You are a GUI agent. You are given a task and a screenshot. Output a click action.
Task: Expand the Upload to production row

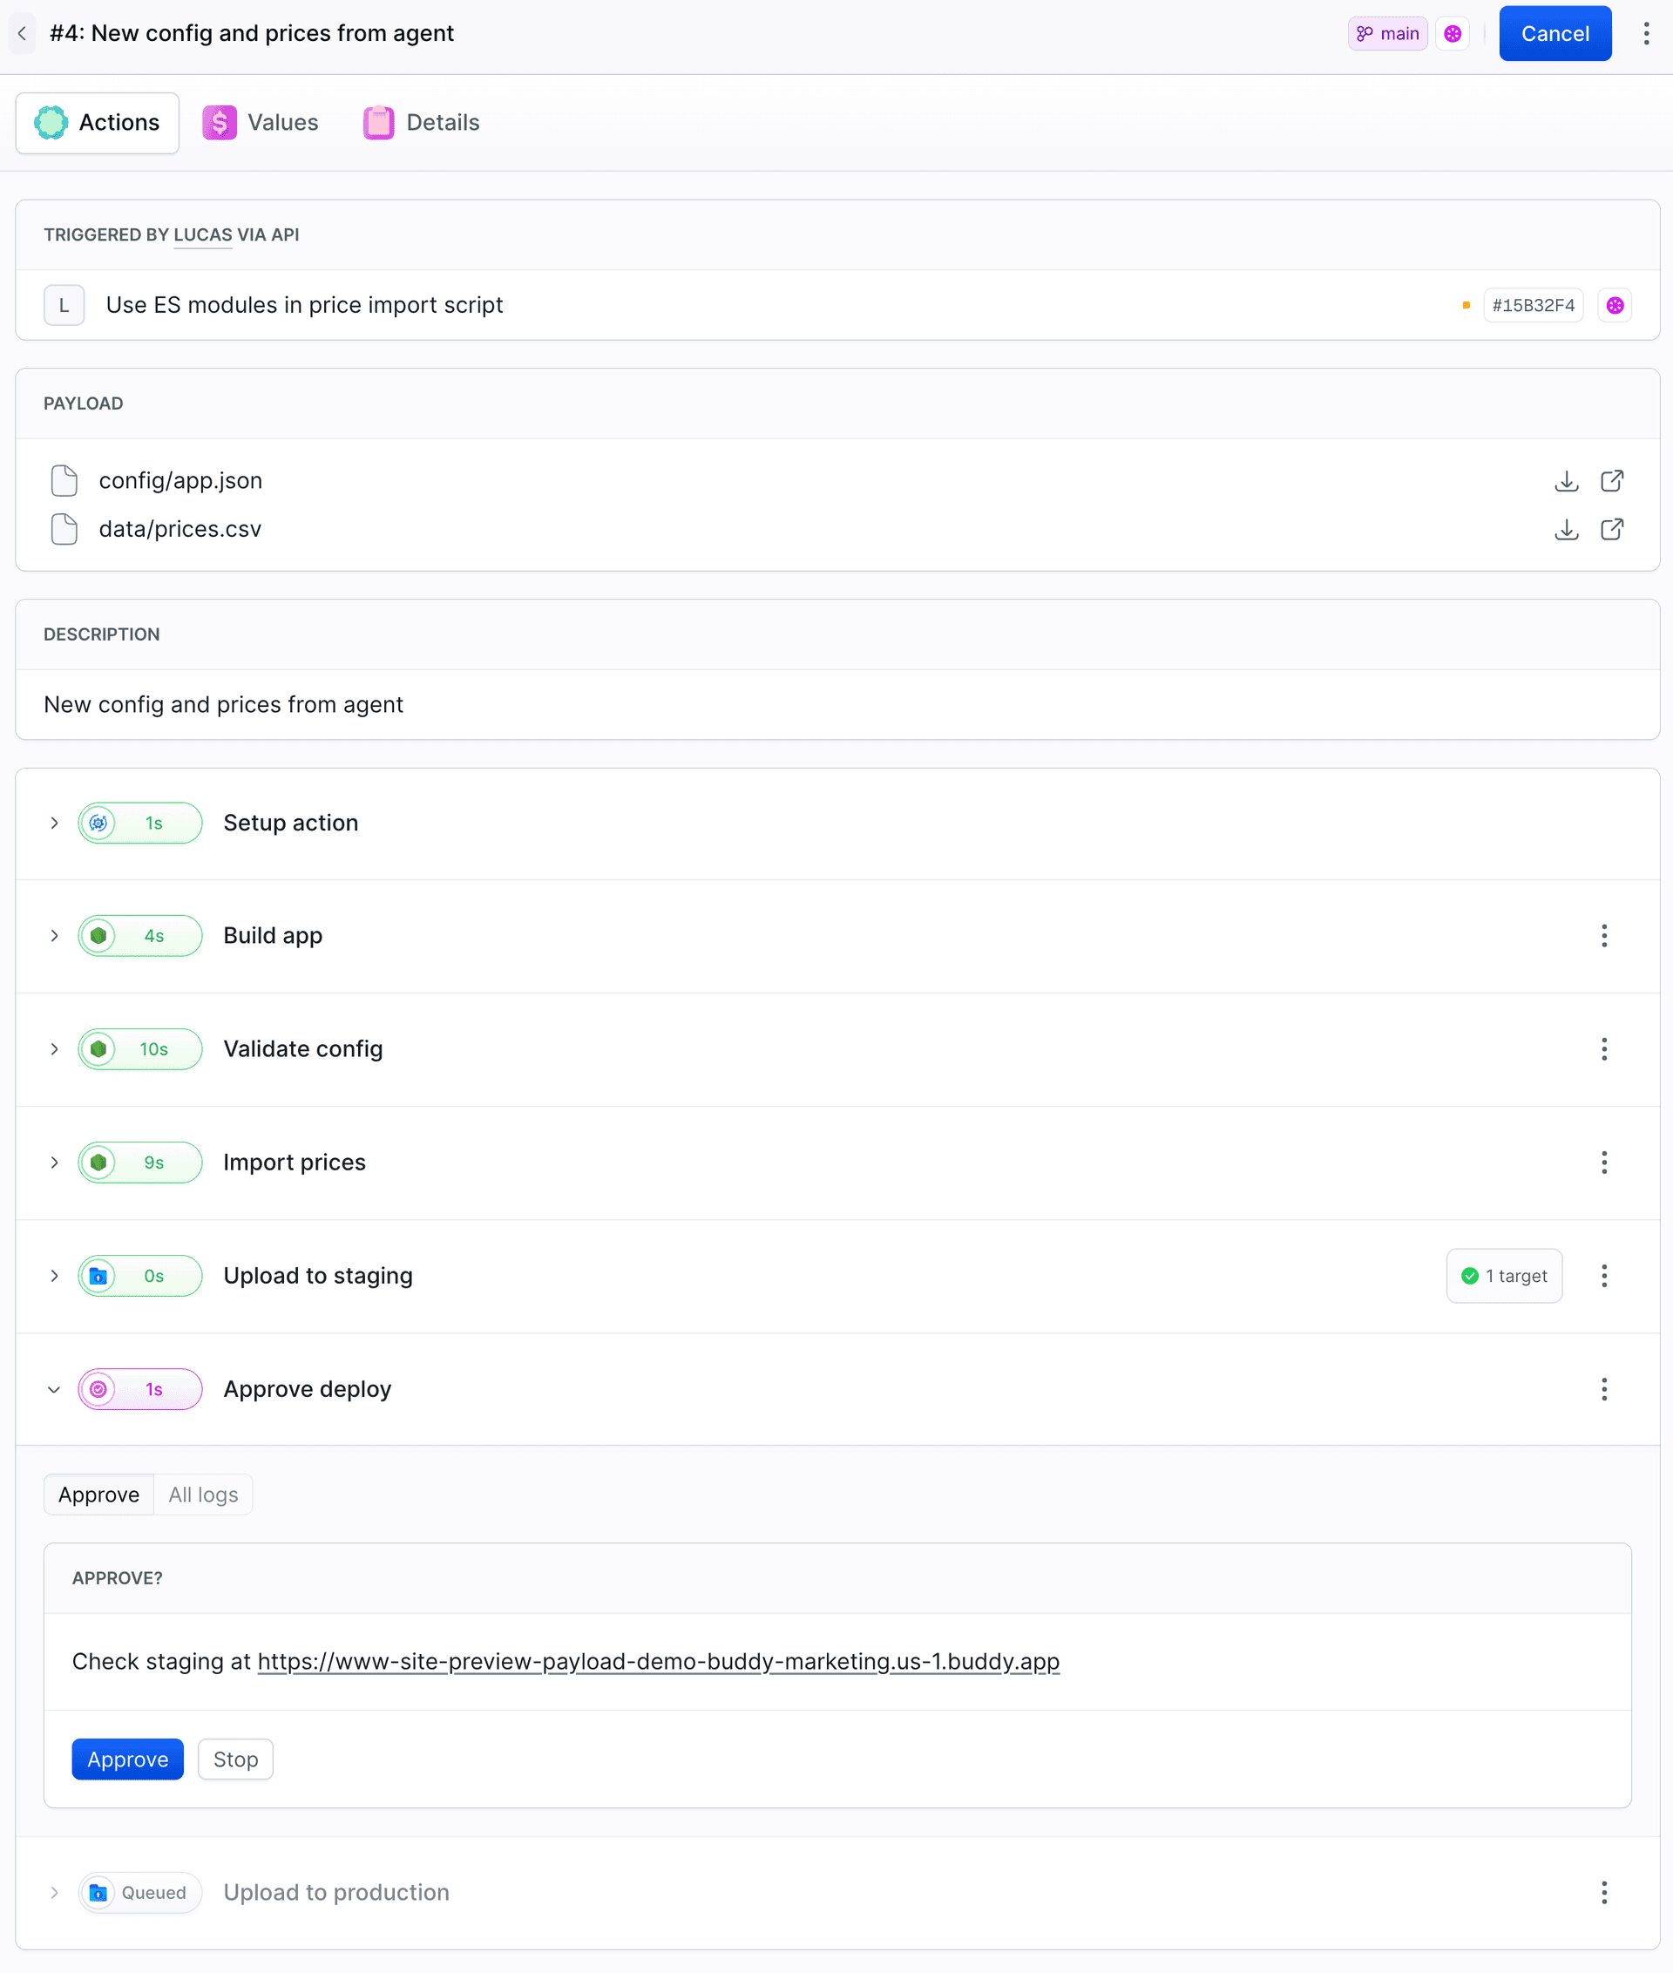pos(54,1892)
